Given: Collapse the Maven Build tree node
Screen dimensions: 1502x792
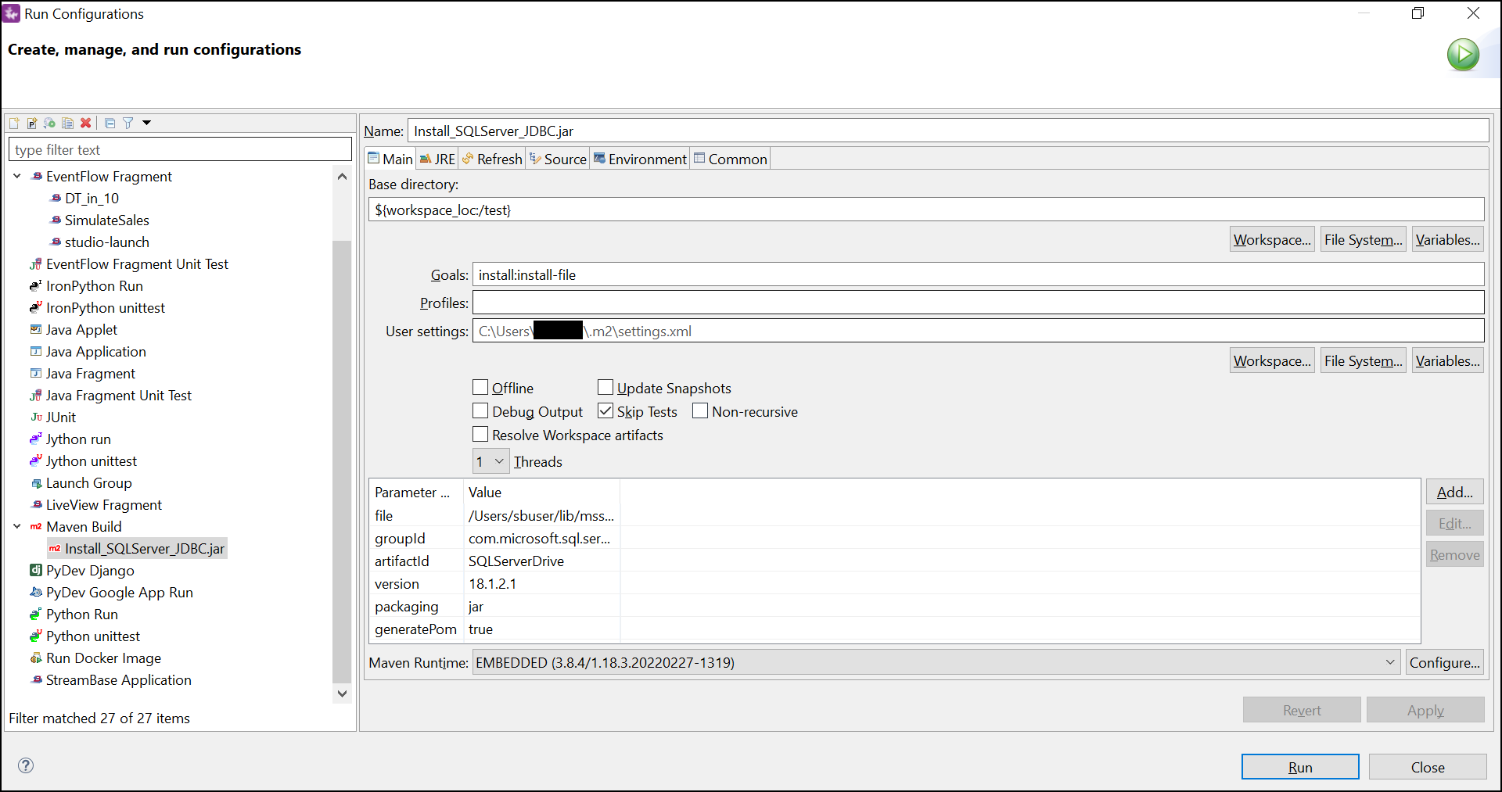Looking at the screenshot, I should (17, 527).
